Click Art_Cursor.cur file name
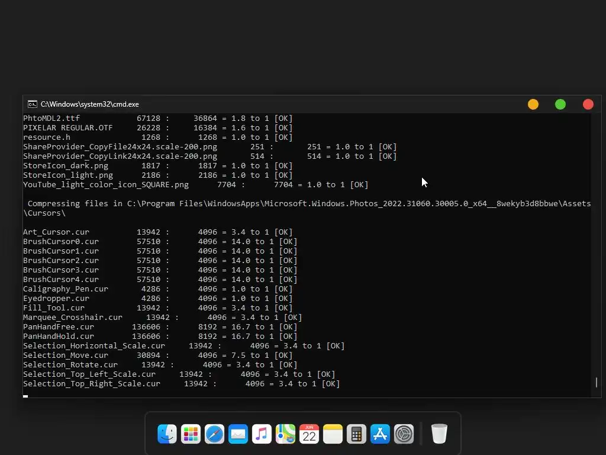This screenshot has height=455, width=606. point(56,232)
